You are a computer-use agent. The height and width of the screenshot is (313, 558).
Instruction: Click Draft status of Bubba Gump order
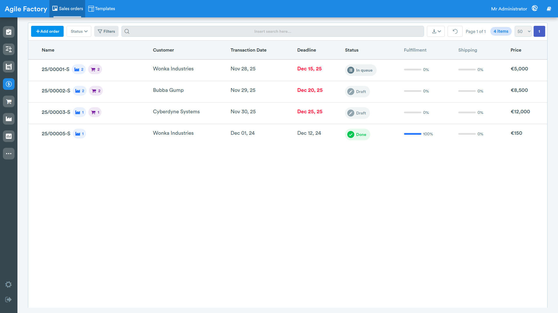coord(357,92)
